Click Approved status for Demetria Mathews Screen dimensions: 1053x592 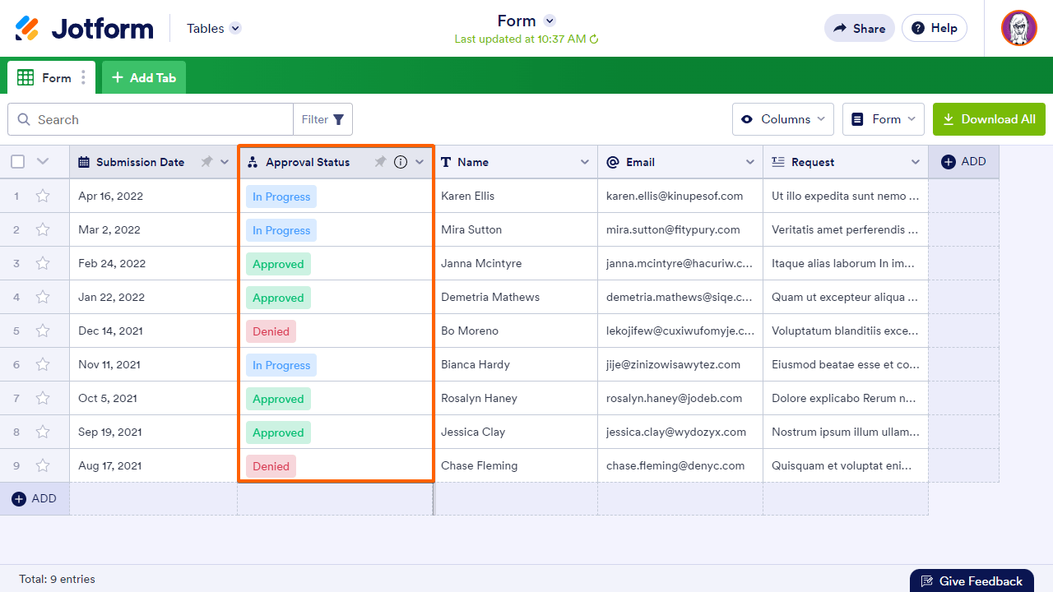pyautogui.click(x=278, y=298)
